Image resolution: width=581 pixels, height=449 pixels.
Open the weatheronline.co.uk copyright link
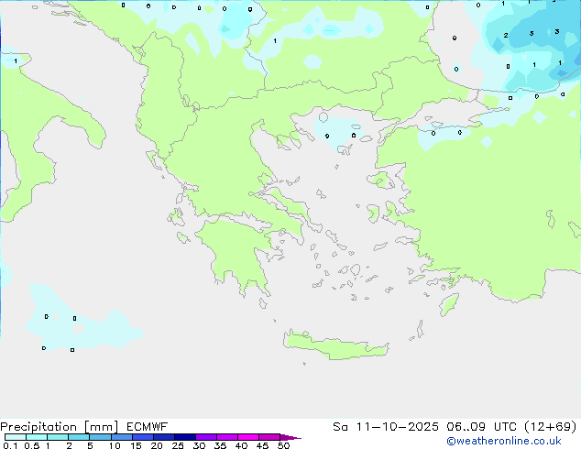[503, 441]
